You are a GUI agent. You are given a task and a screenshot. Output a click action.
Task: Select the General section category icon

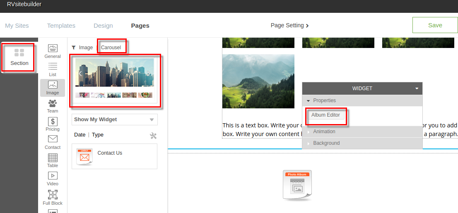[53, 48]
